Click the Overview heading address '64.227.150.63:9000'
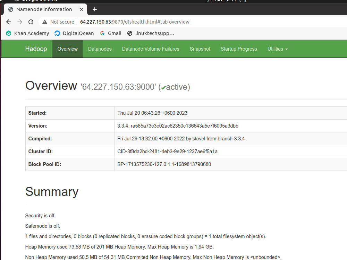 tap(118, 87)
